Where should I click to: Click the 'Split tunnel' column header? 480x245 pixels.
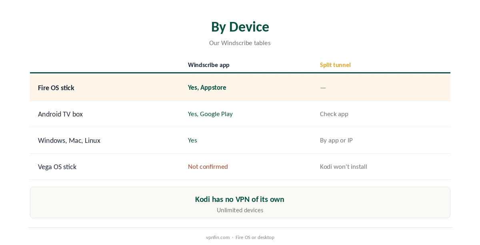coord(335,65)
